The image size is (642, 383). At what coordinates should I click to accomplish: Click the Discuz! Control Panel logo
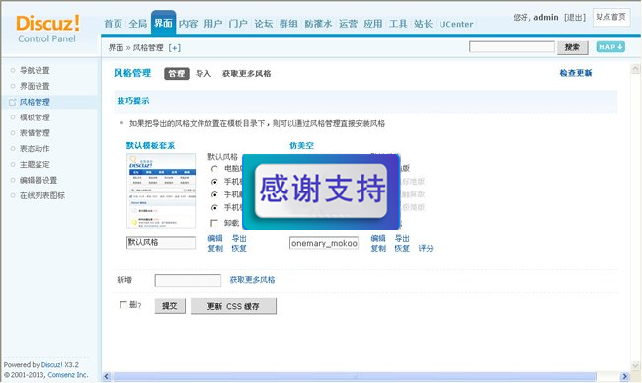tap(47, 29)
